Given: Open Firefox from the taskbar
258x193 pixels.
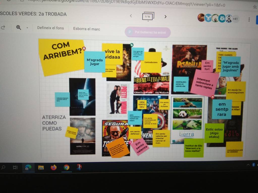Looking at the screenshot, I should (x=54, y=167).
